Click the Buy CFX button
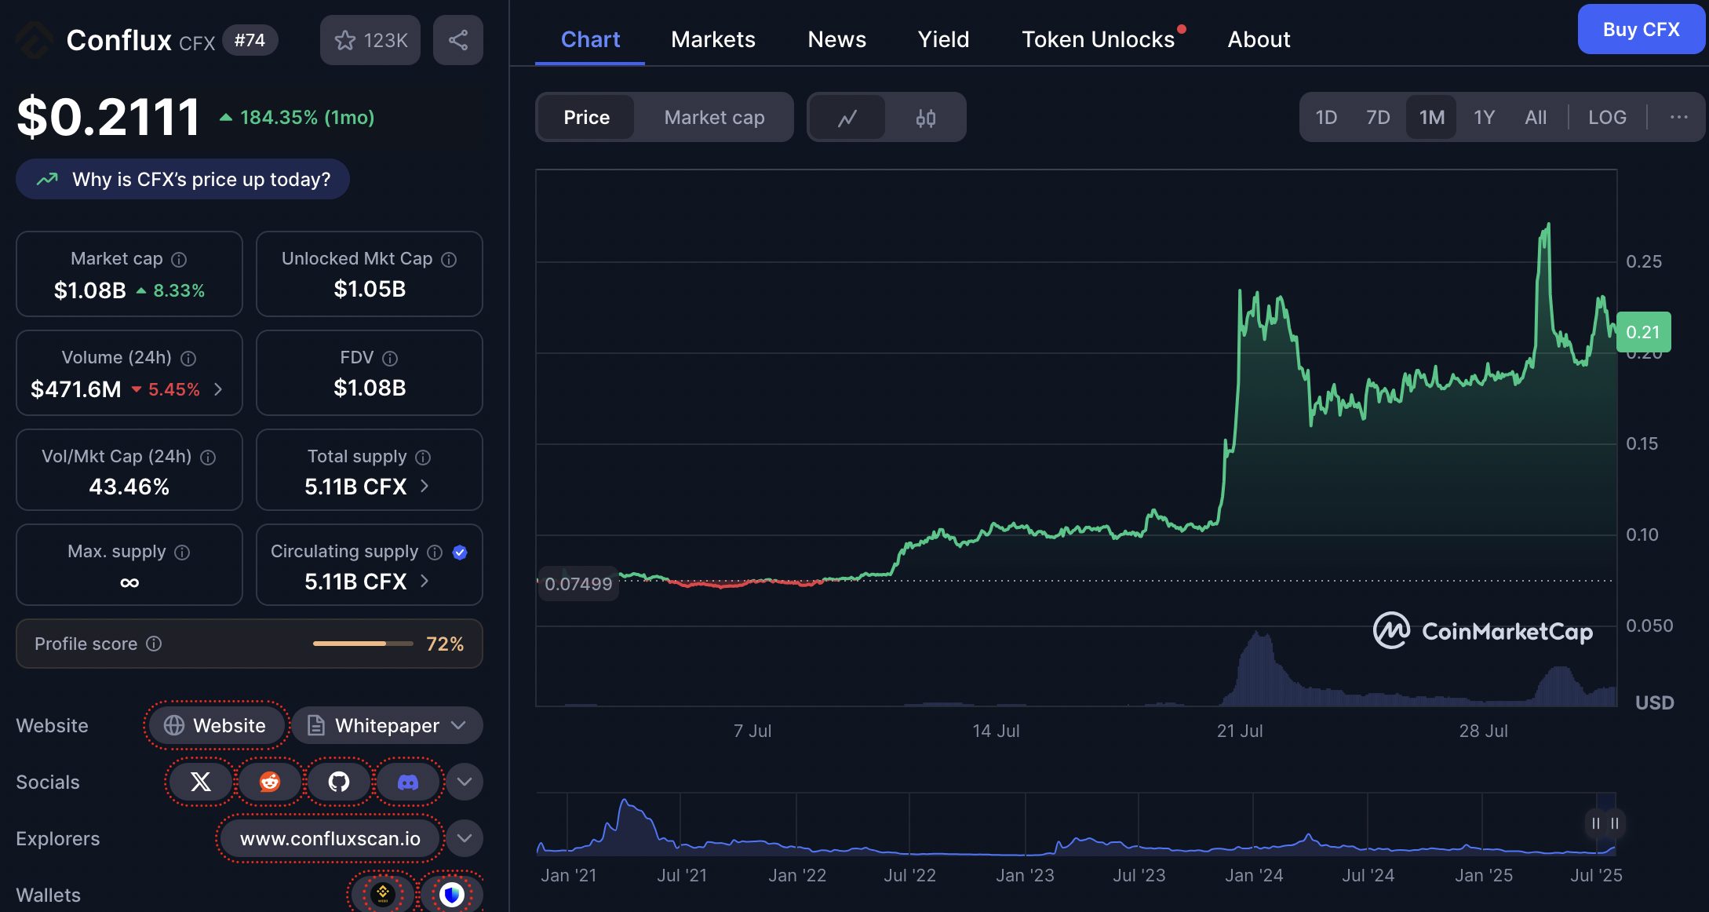The image size is (1709, 912). click(x=1642, y=29)
